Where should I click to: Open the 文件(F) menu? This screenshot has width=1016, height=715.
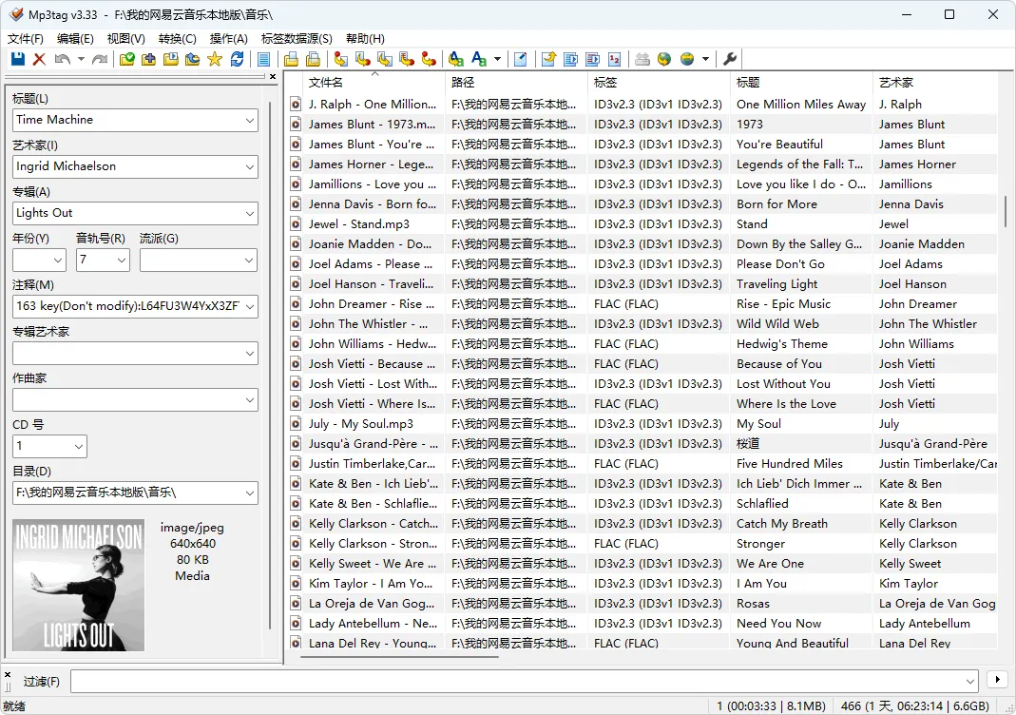click(26, 39)
